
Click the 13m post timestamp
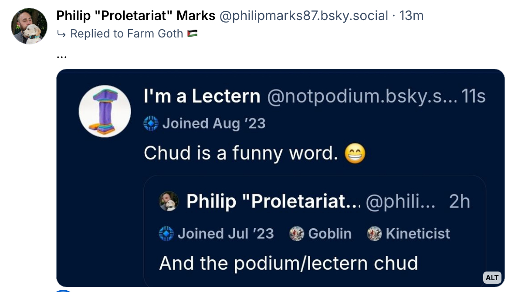coord(411,16)
